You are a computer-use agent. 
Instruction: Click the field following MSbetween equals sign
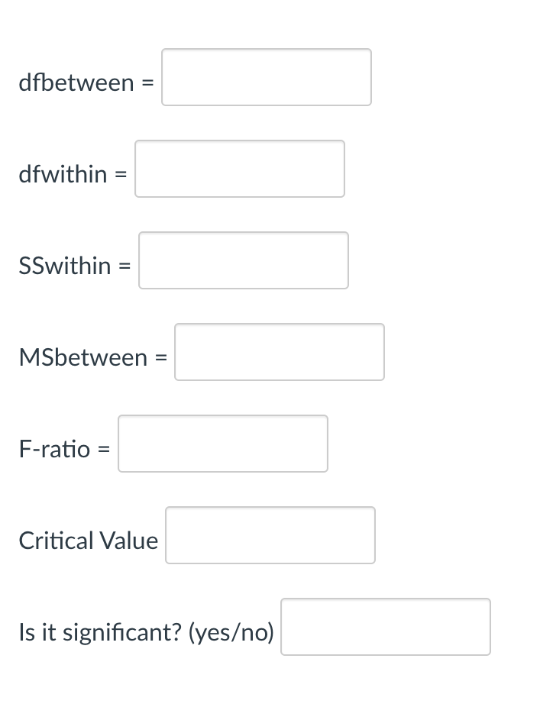[279, 352]
